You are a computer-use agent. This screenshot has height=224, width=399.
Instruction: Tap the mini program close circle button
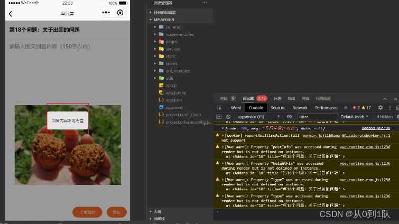pos(120,13)
